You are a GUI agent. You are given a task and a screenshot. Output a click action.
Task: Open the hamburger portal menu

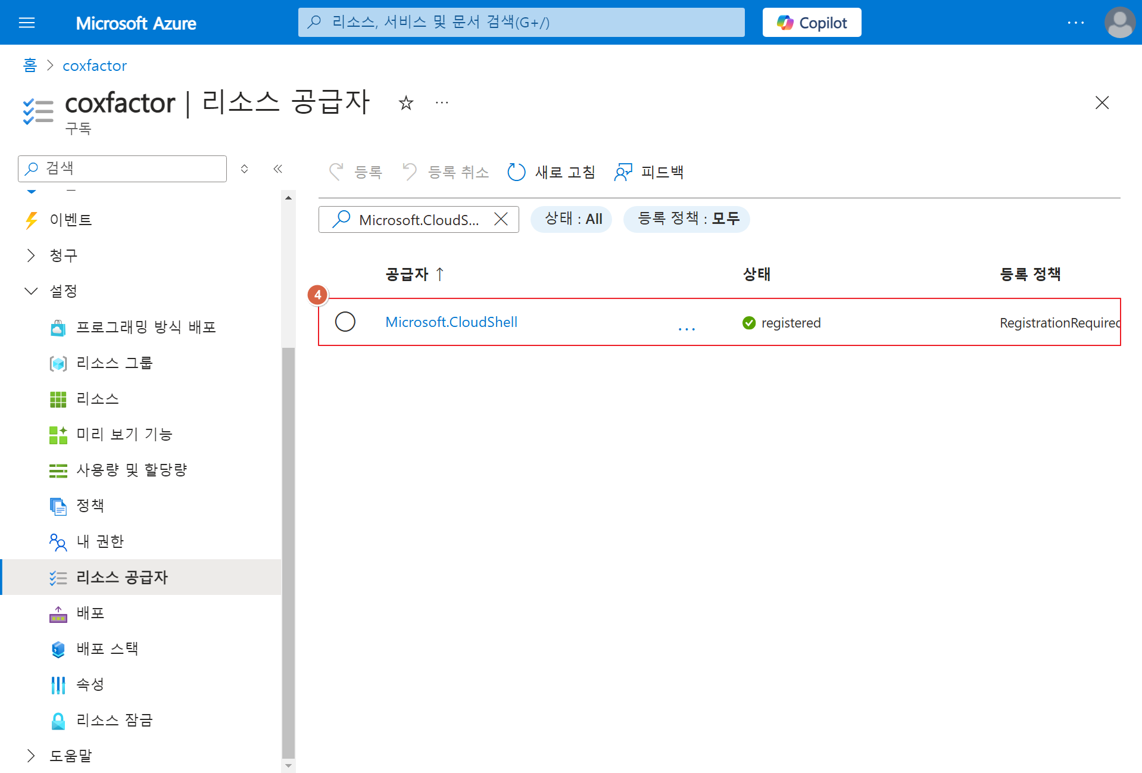click(x=27, y=23)
